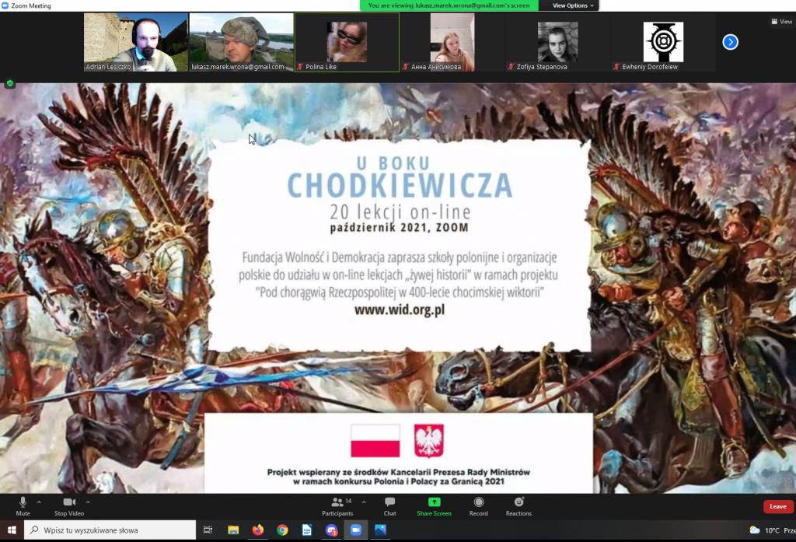Select Adrian Lesiczko's video thumbnail
This screenshot has width=796, height=542.
click(136, 42)
